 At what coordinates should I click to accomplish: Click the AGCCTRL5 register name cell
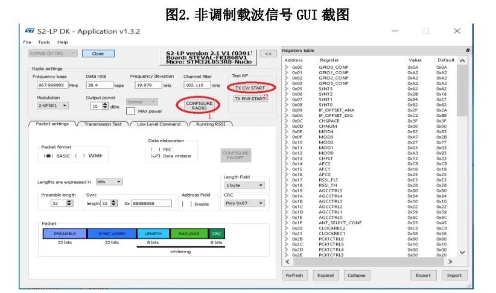click(331, 191)
